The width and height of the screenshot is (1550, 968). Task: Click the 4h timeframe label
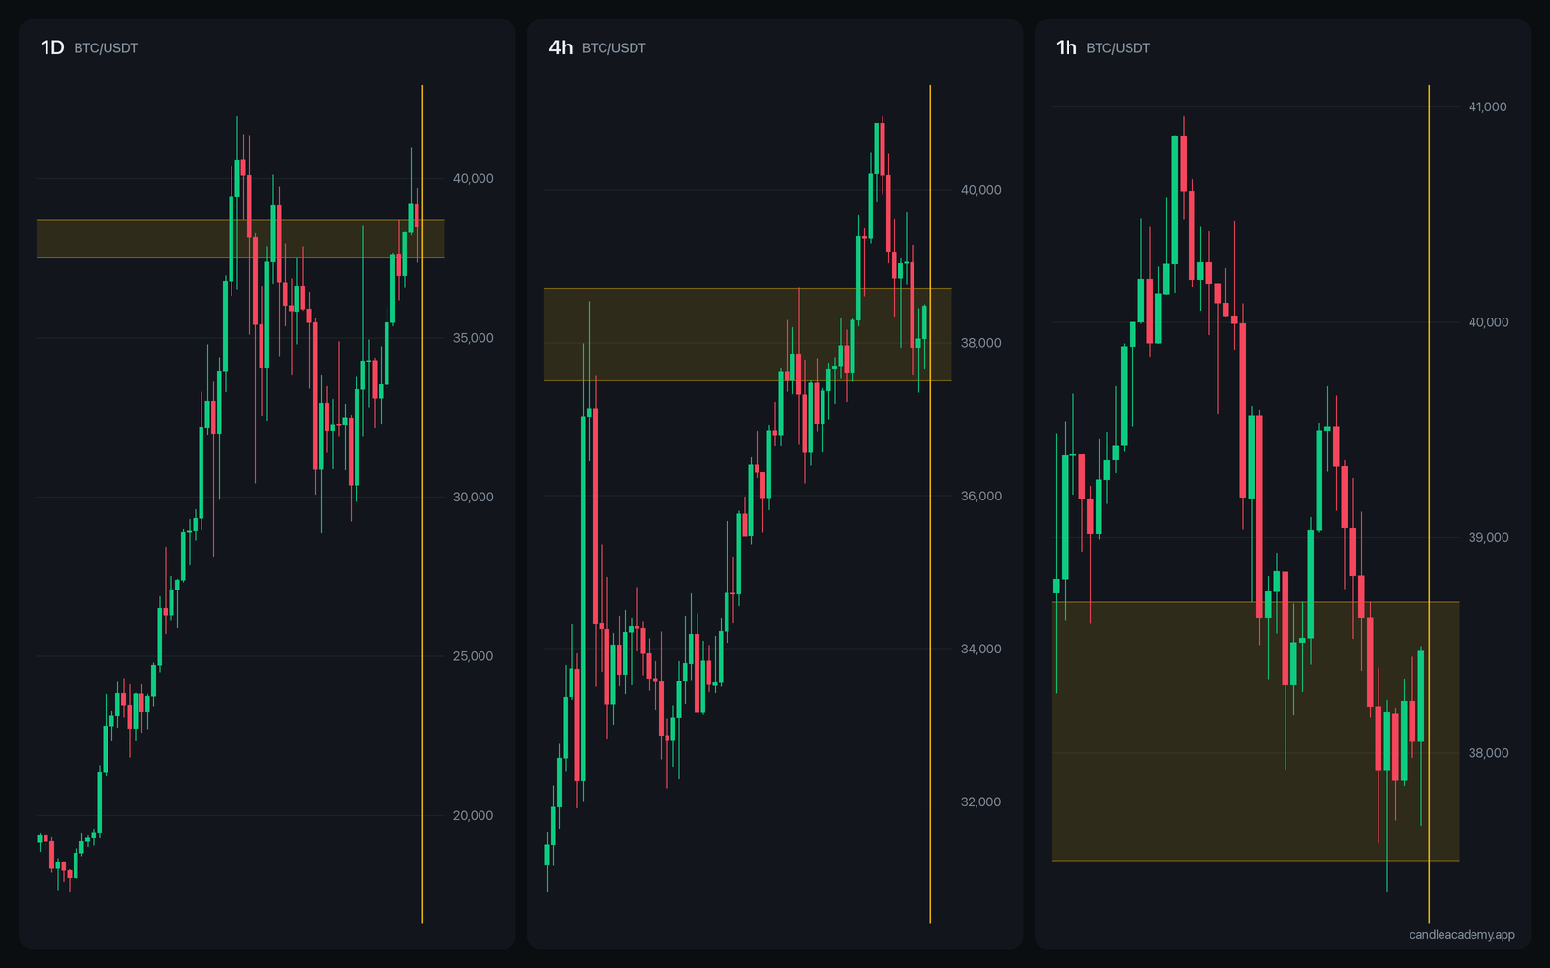(561, 47)
